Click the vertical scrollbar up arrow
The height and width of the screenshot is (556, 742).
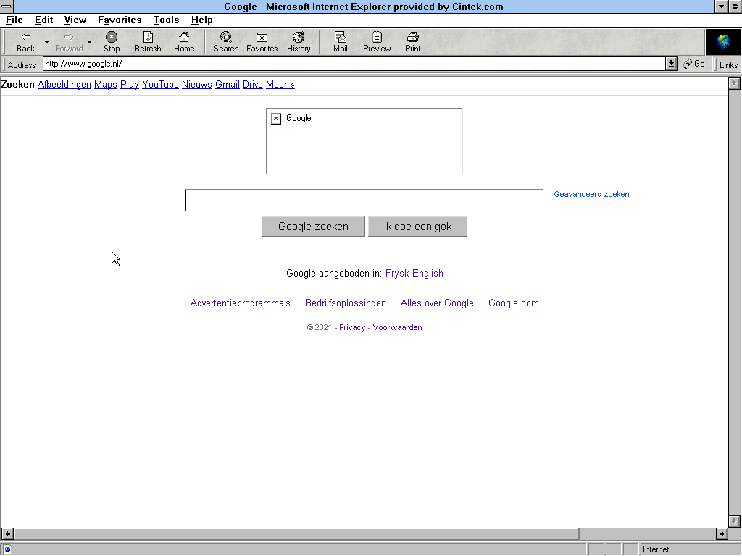tap(734, 84)
